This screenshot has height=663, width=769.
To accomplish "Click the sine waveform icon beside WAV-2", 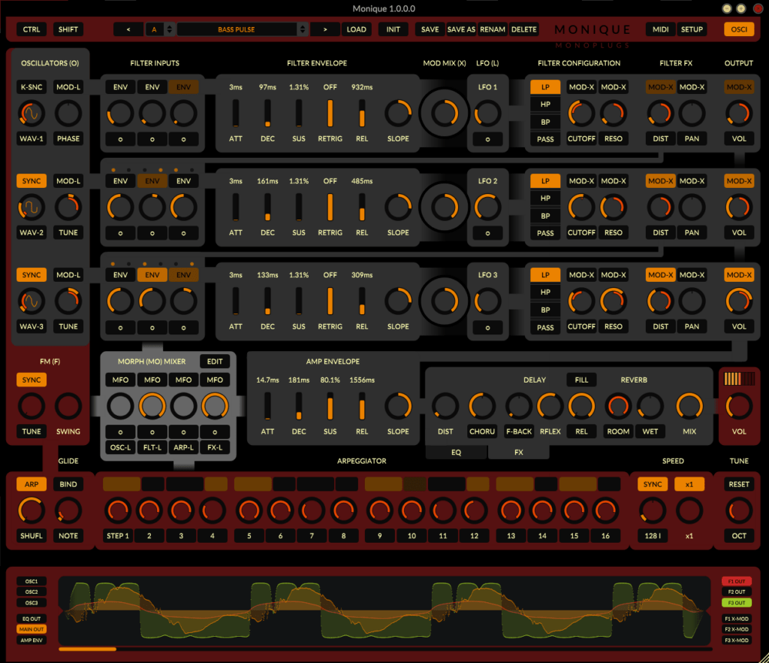I will click(30, 206).
